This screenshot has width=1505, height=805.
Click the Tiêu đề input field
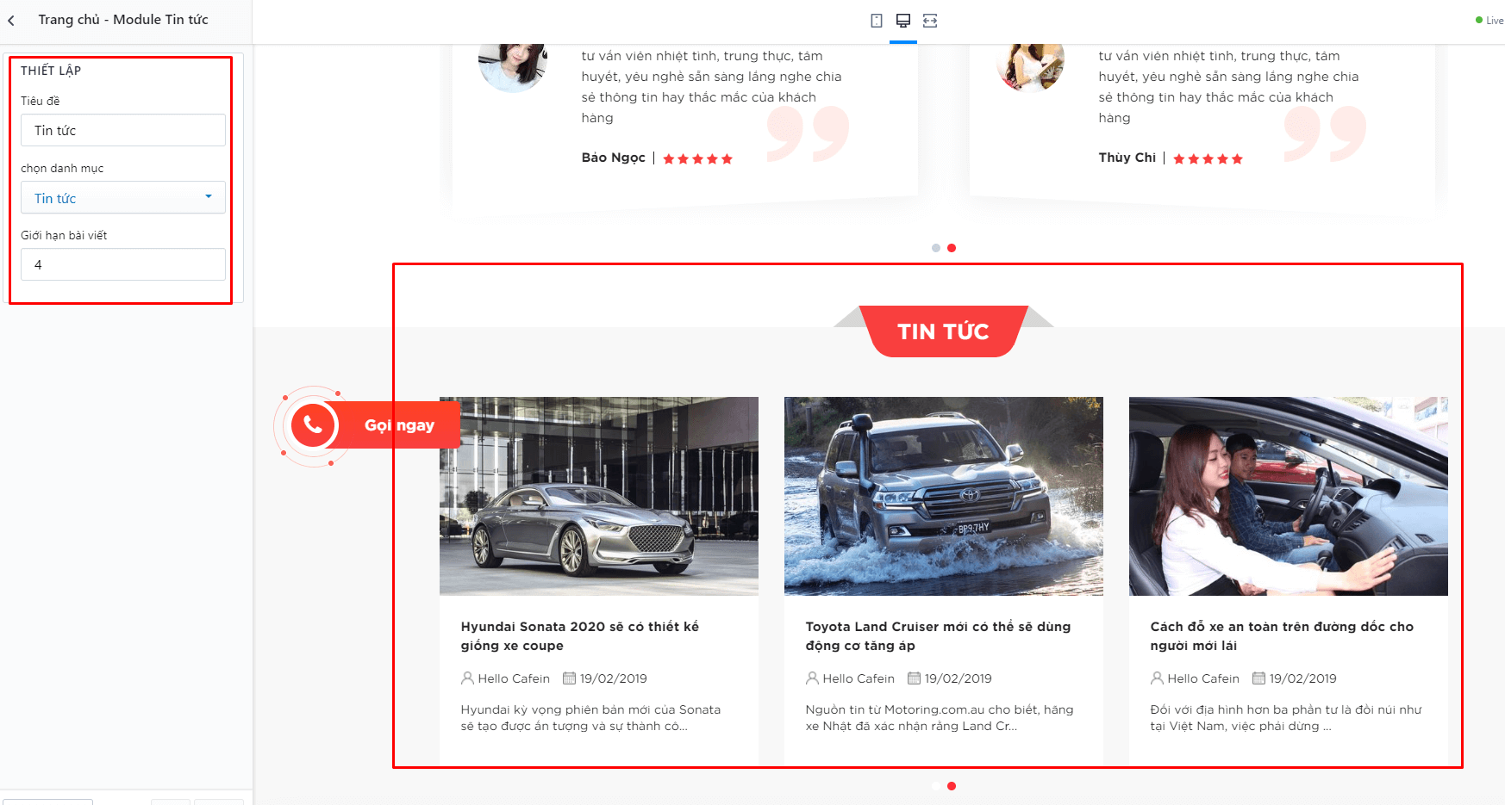123,130
